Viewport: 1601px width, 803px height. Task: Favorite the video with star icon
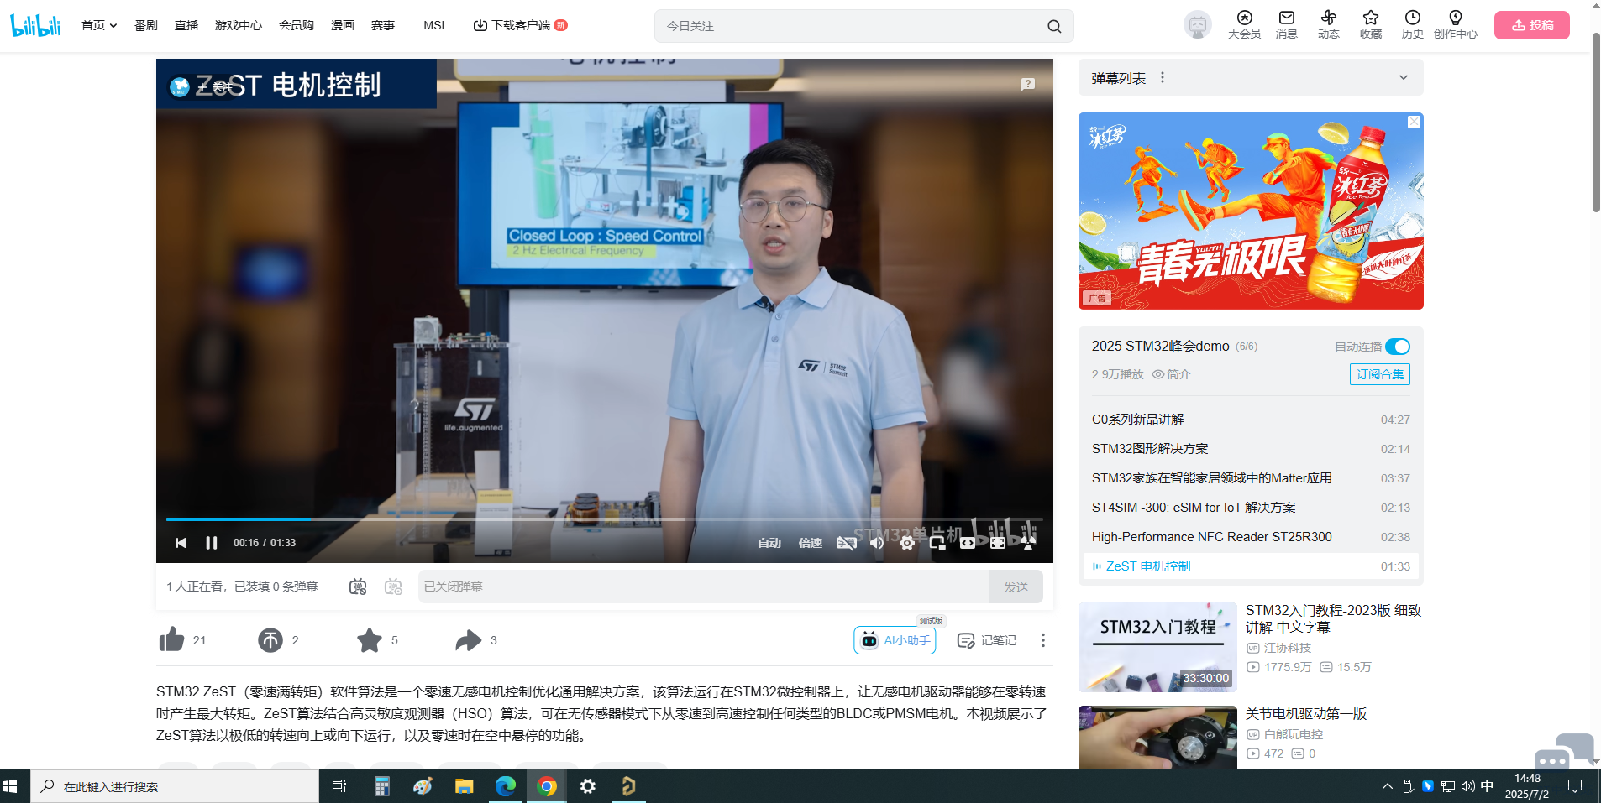tap(370, 640)
